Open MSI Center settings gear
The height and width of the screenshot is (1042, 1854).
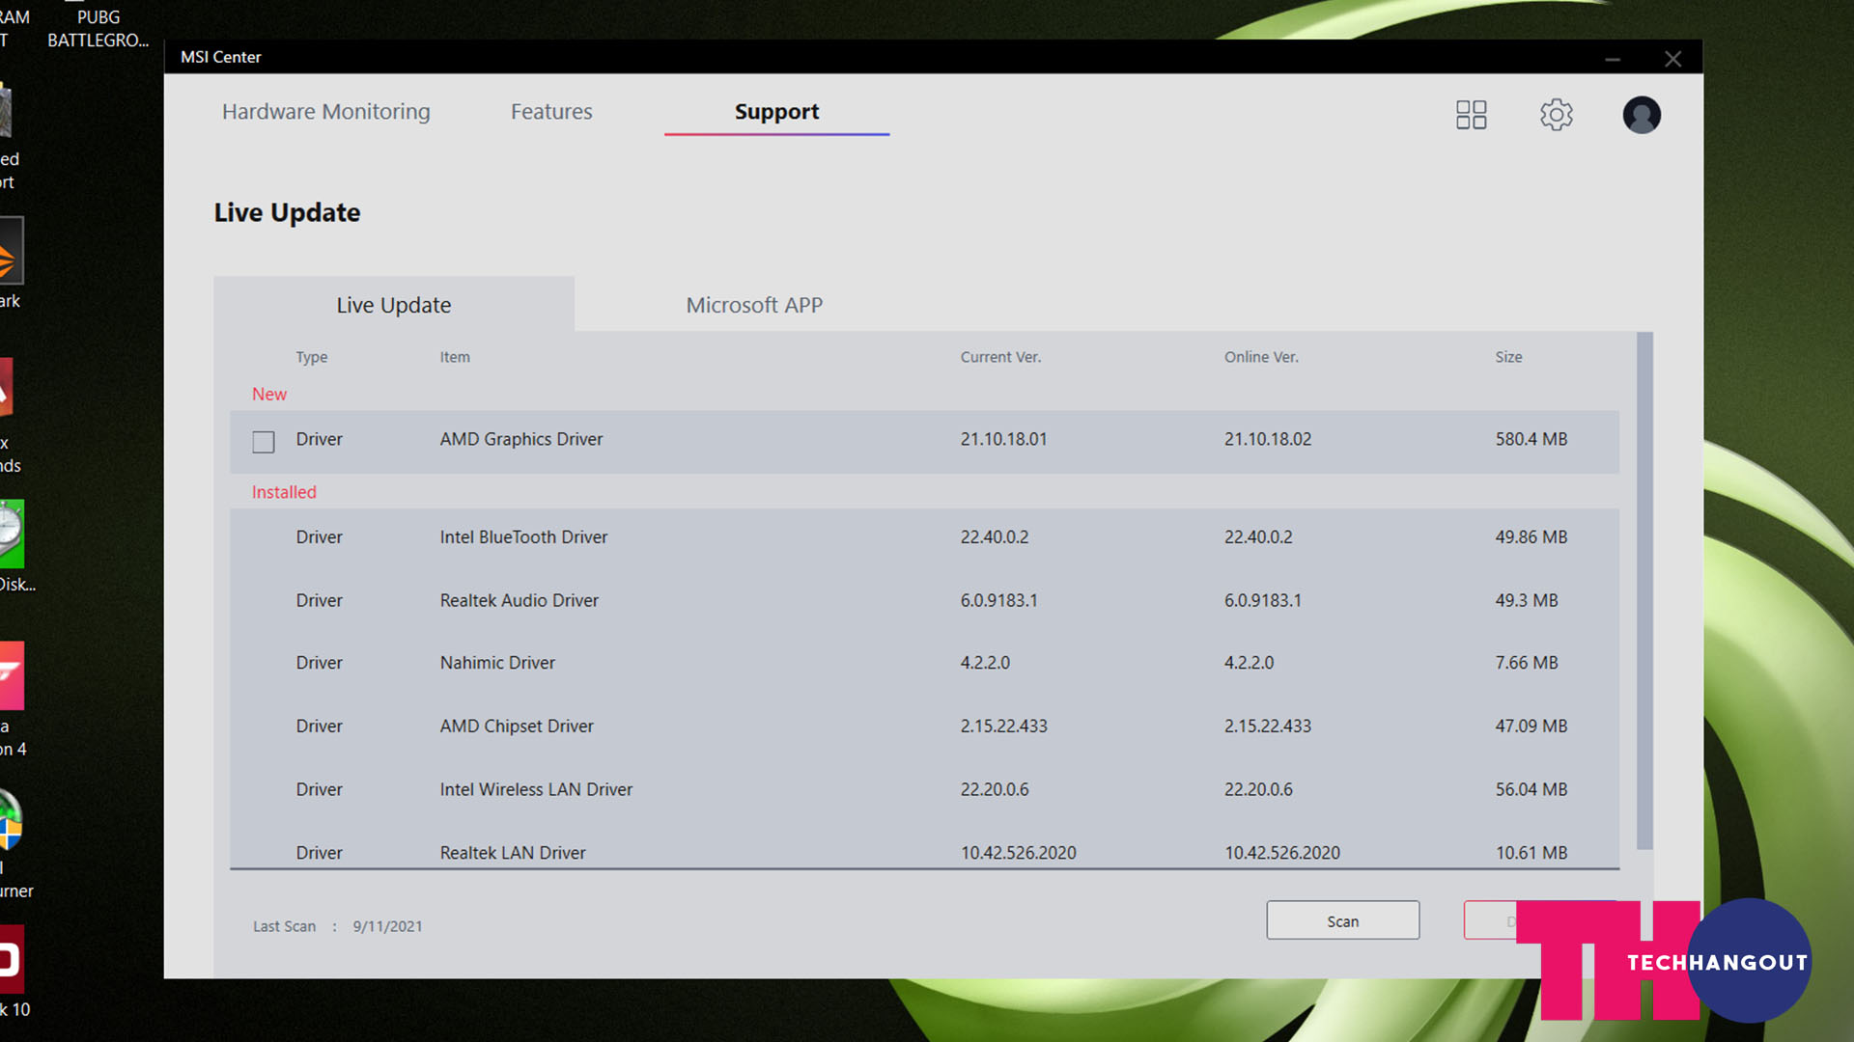click(1556, 115)
